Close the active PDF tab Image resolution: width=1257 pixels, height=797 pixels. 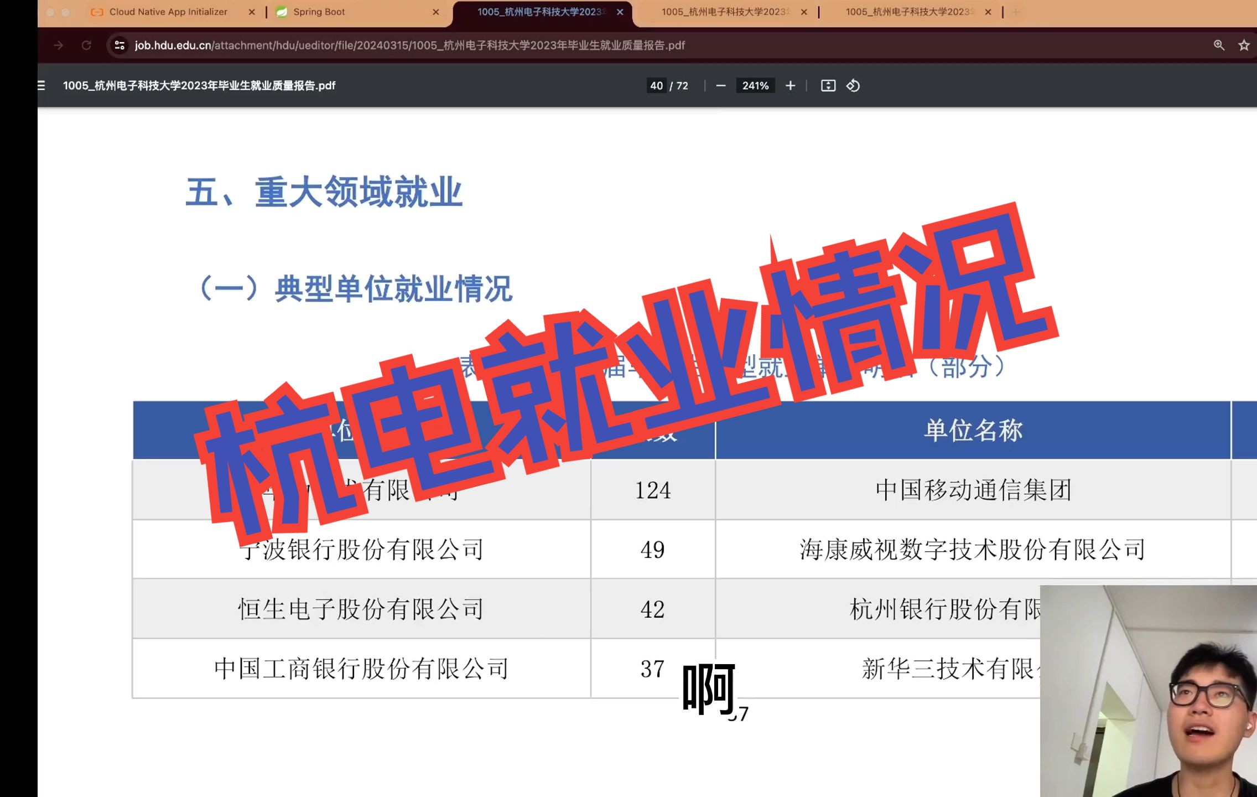[620, 12]
